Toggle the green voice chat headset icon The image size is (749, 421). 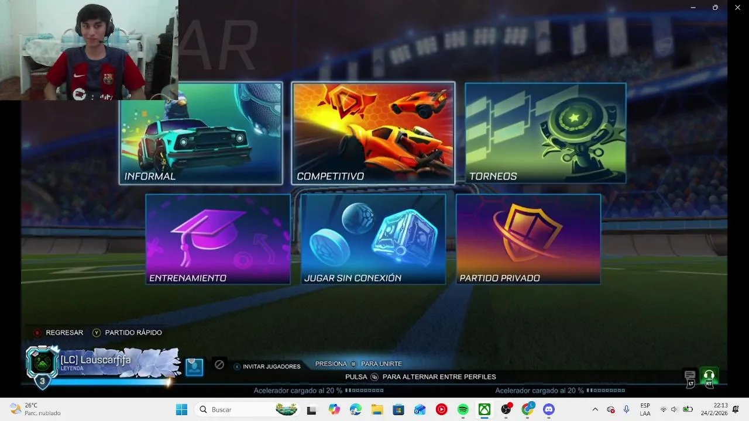coord(709,378)
